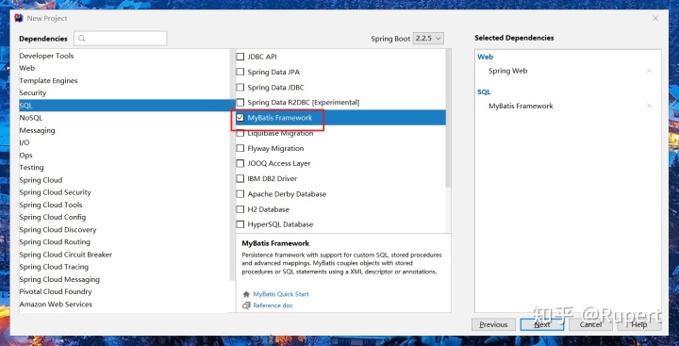Screen dimensions: 679x346
Task: Choose the Testing category
Action: click(31, 168)
